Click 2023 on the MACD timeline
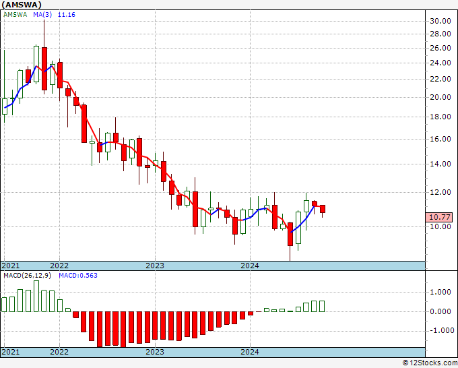 pos(155,352)
